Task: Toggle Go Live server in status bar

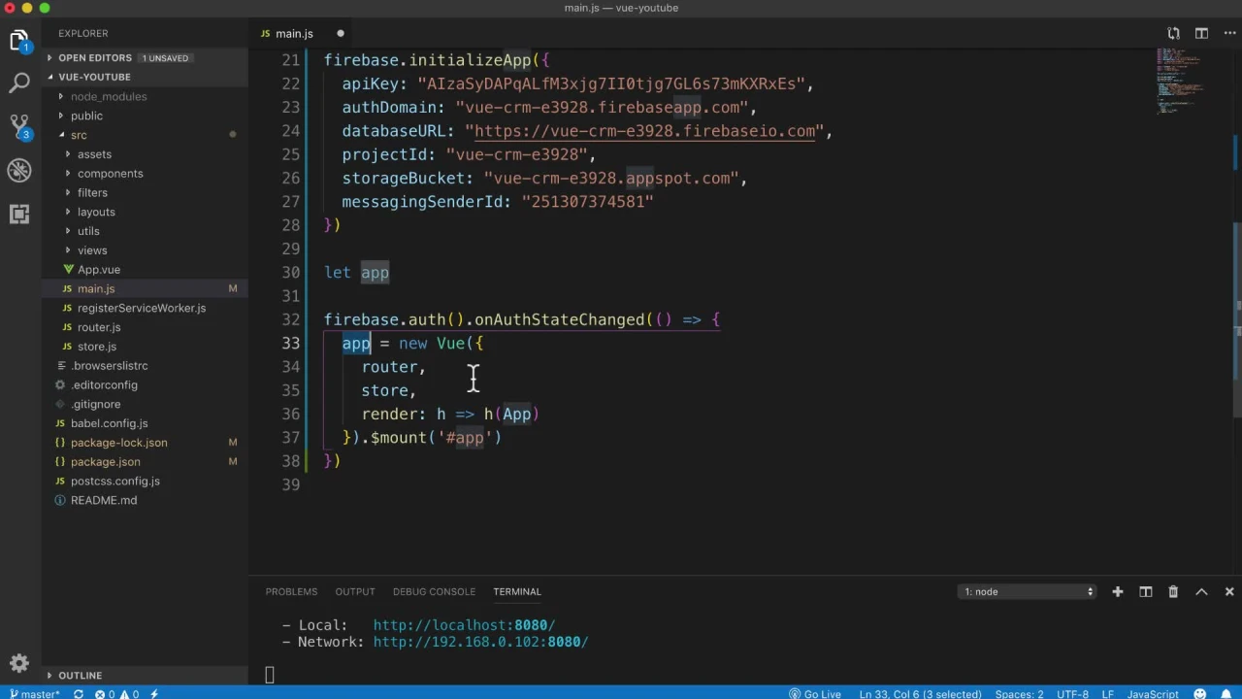Action: pos(815,693)
